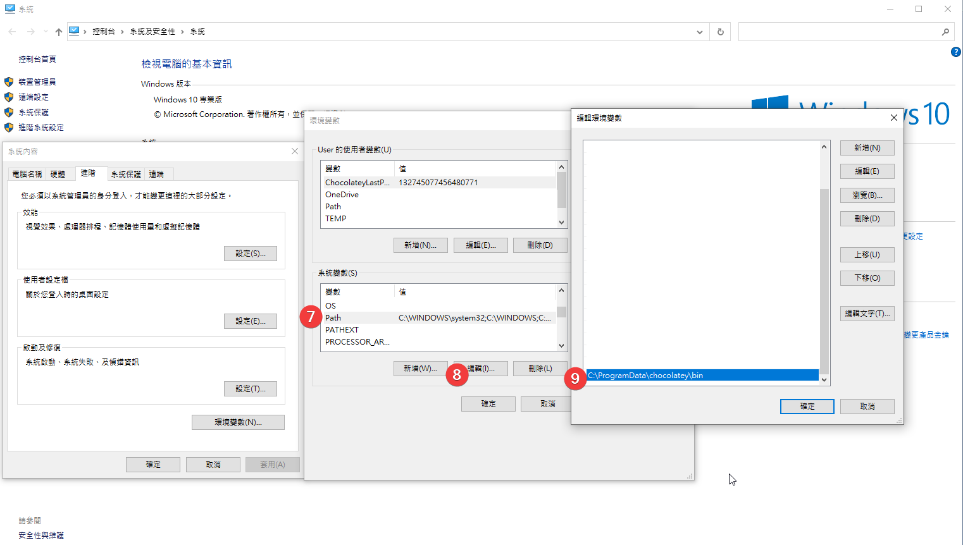
Task: Go to 控制台首頁 link
Action: (x=37, y=59)
